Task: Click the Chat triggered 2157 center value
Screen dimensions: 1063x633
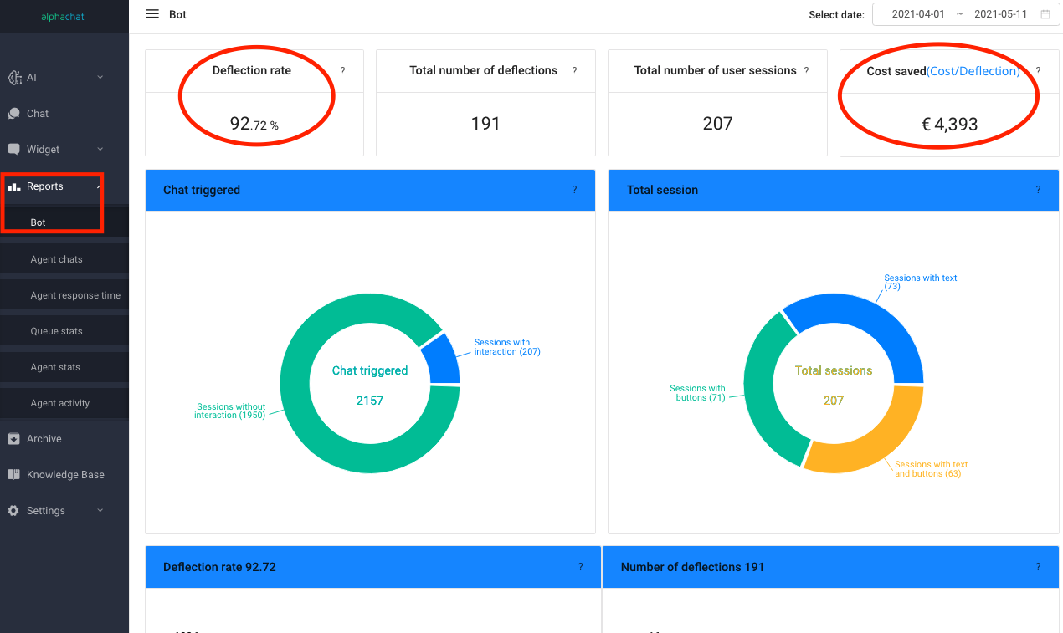Action: pyautogui.click(x=370, y=401)
